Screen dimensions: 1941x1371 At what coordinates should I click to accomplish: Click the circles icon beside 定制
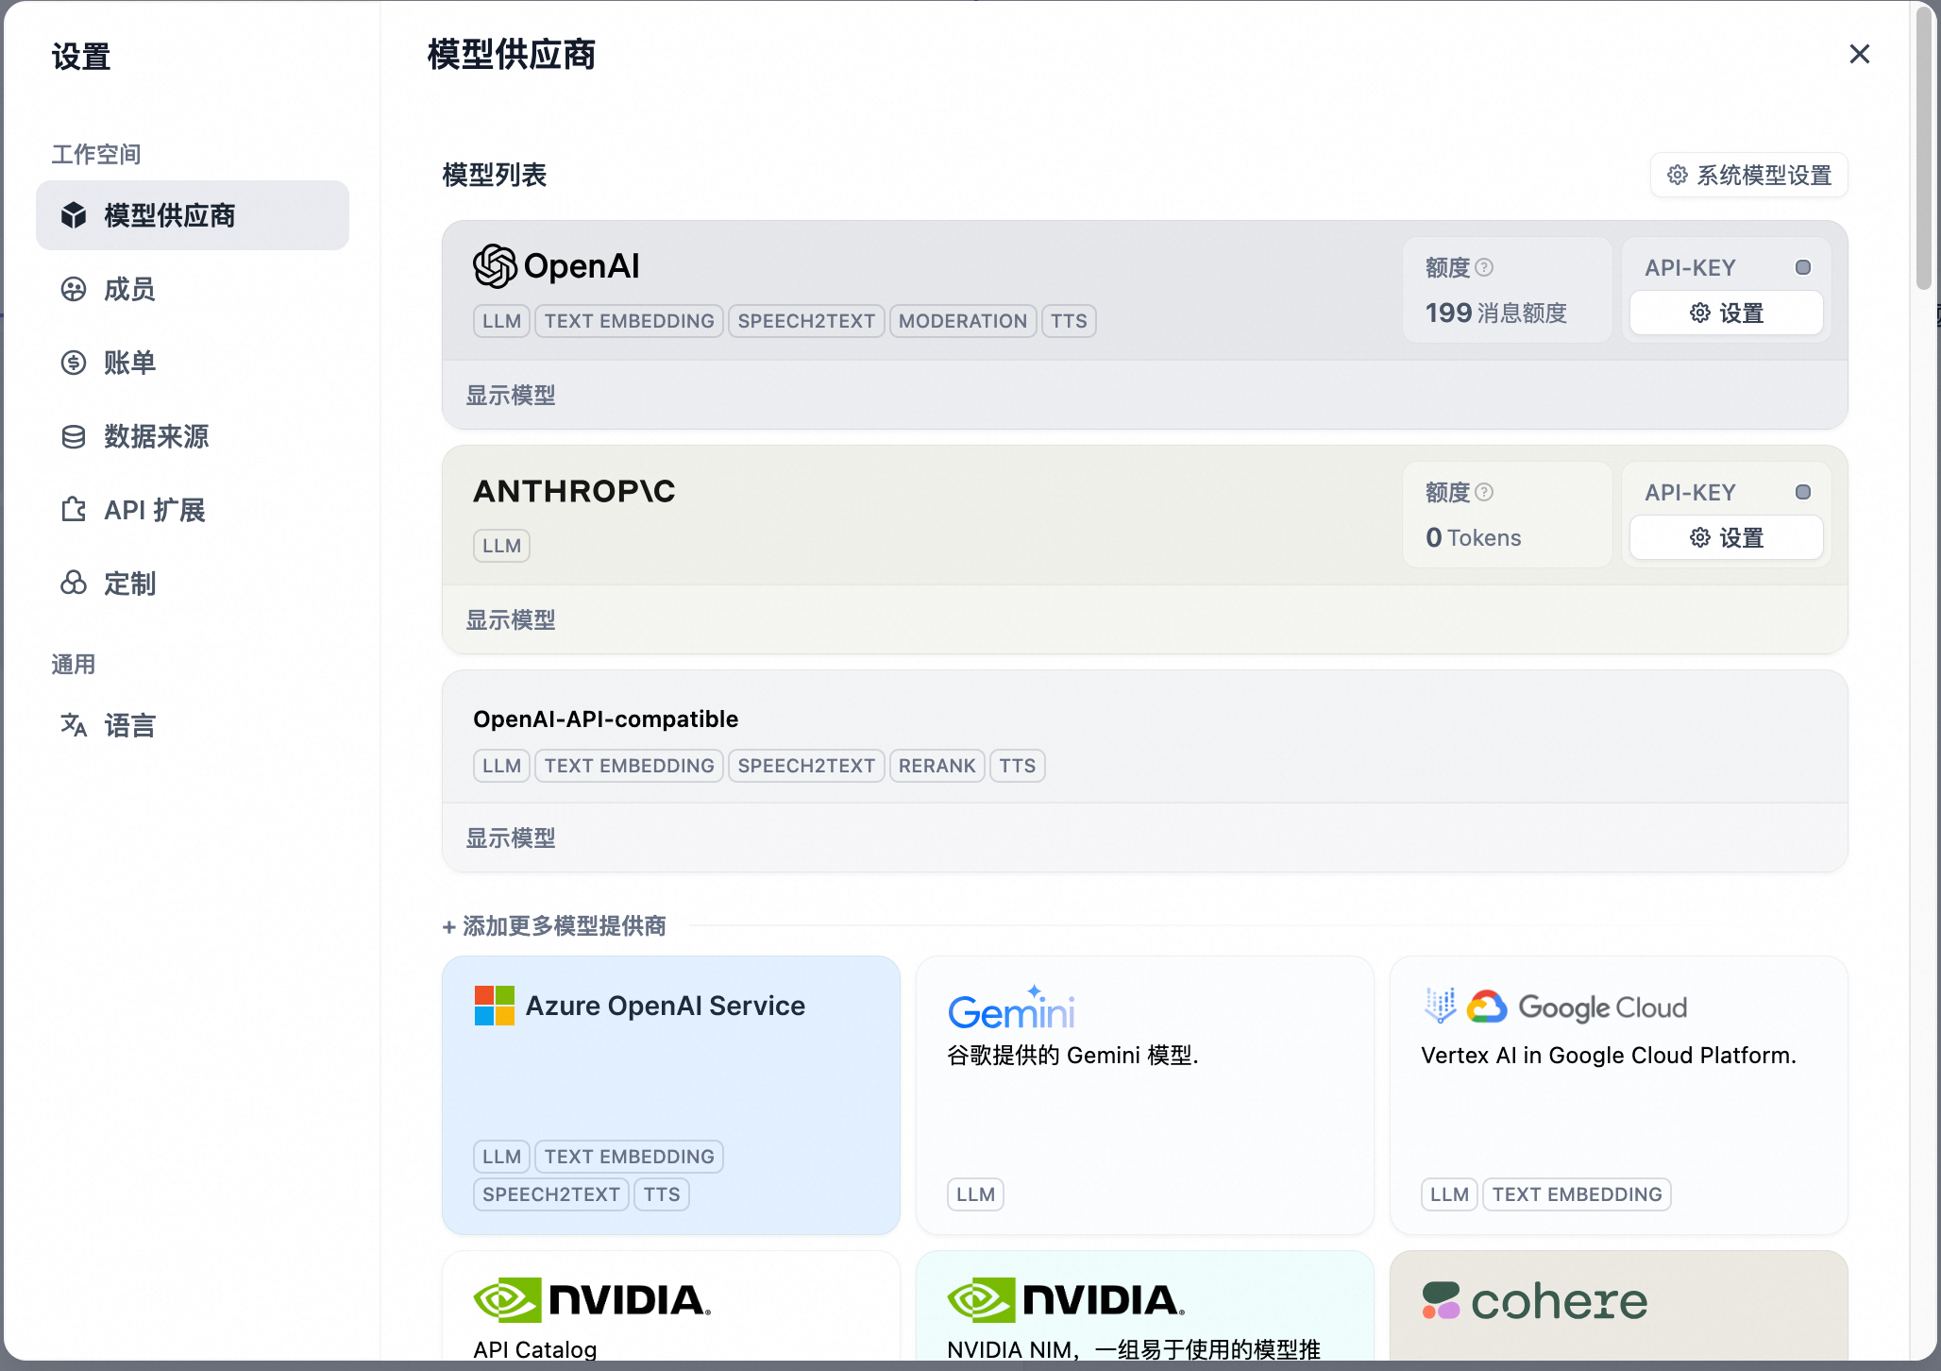point(74,584)
